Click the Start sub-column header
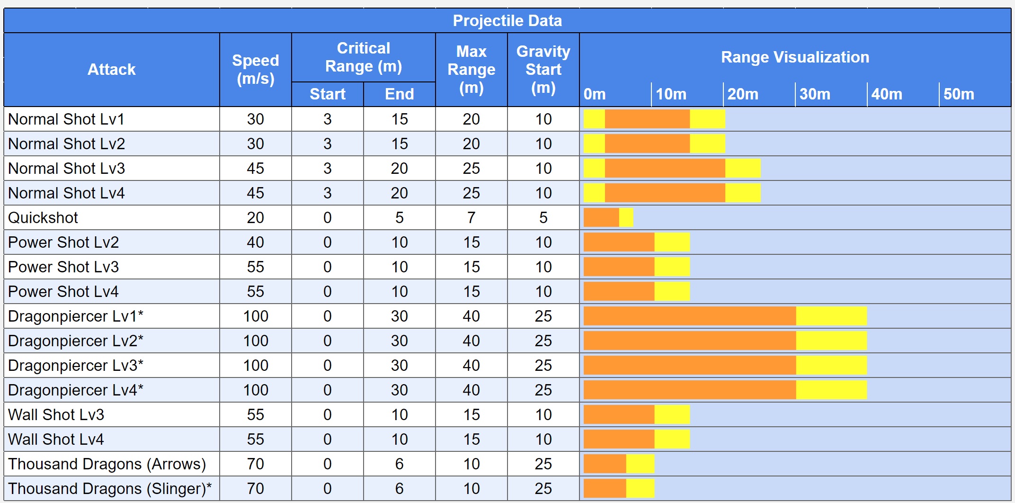Viewport: 1015px width, 503px height. click(328, 94)
